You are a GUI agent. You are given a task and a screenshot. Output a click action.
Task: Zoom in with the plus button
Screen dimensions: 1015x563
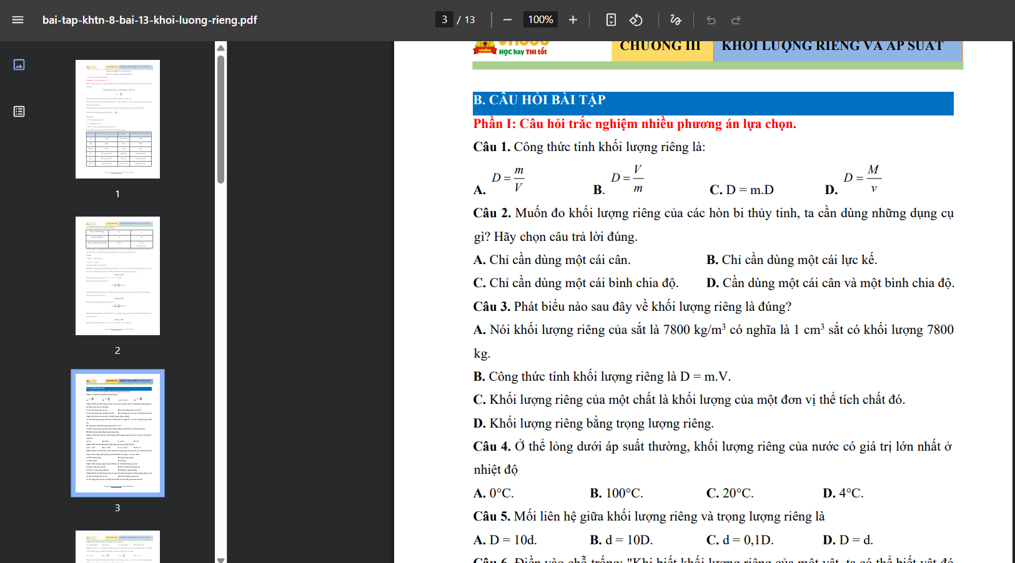coord(573,20)
